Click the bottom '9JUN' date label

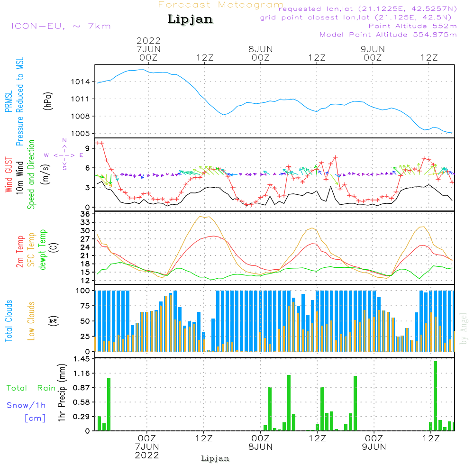(x=374, y=447)
